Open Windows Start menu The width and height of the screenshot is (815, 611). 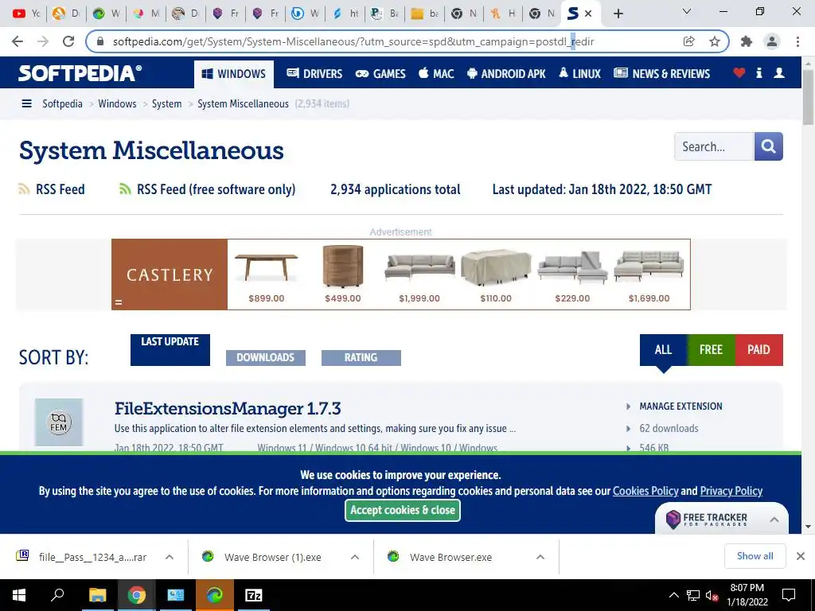19,595
